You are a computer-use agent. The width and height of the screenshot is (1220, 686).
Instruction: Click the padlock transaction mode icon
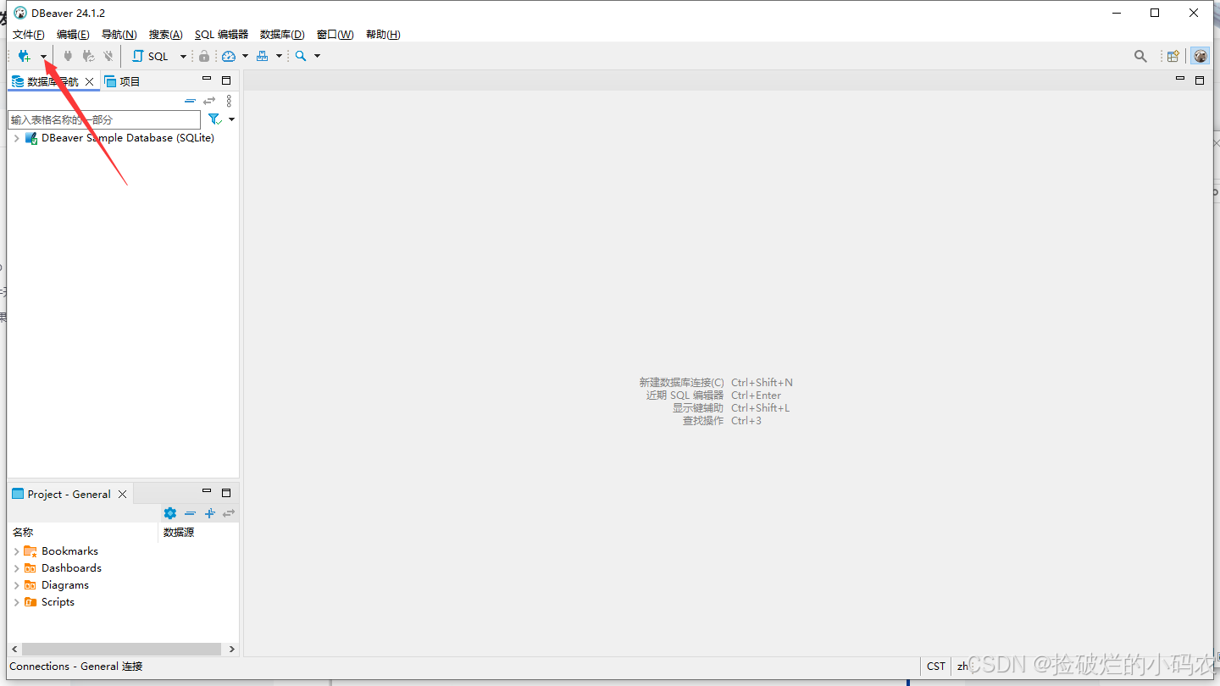(204, 56)
